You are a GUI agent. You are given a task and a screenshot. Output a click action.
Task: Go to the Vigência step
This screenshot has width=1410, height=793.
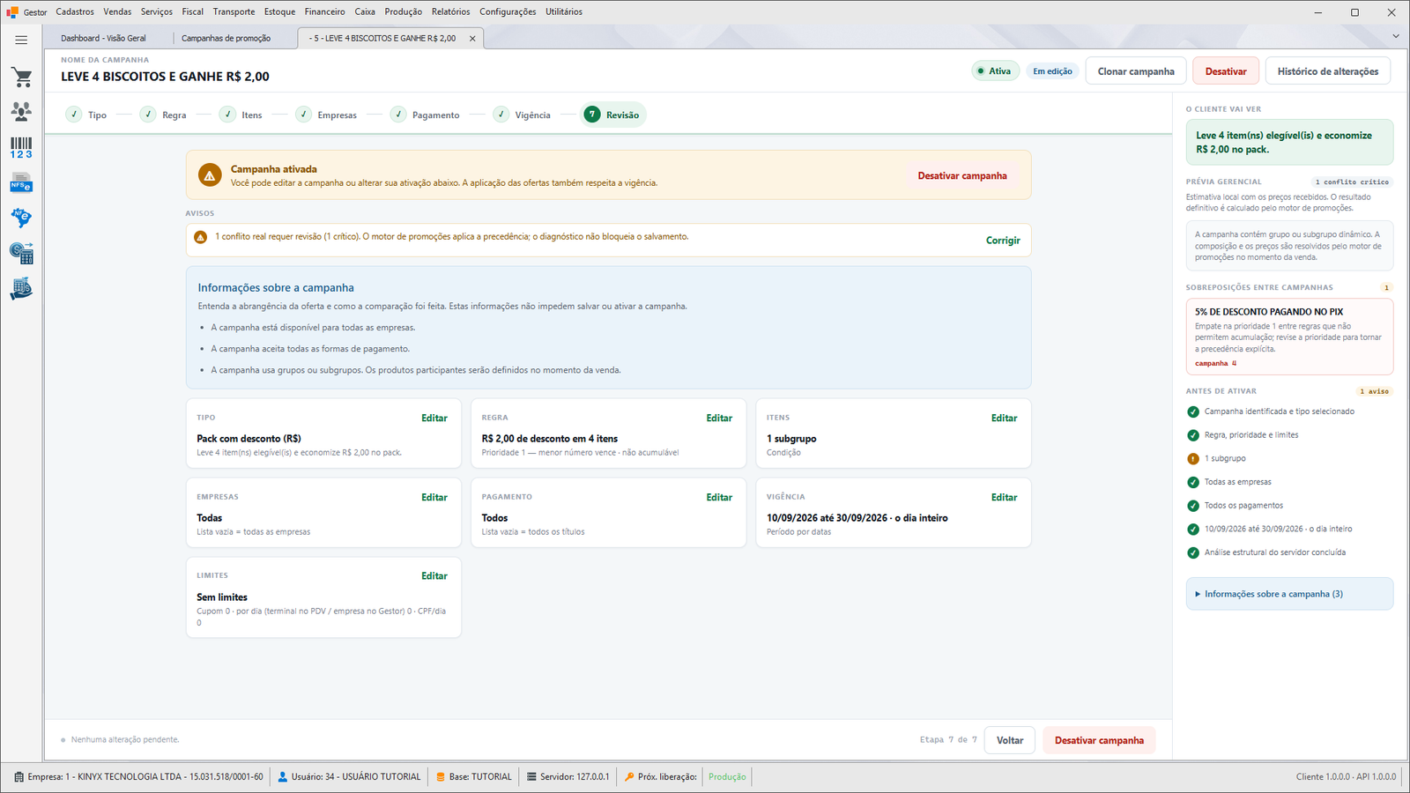pyautogui.click(x=522, y=115)
